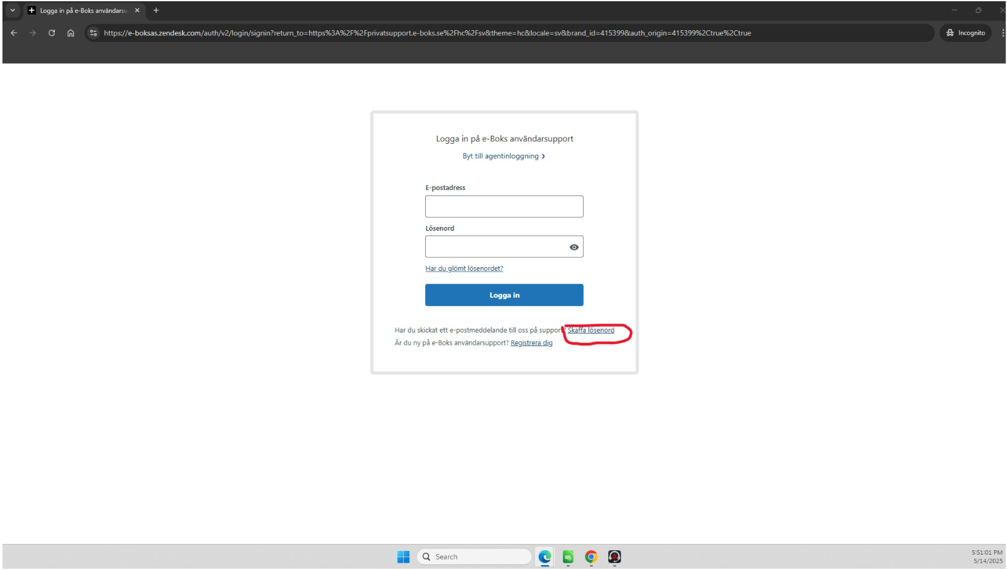1007x570 pixels.
Task: Reload the current page
Action: coord(52,33)
